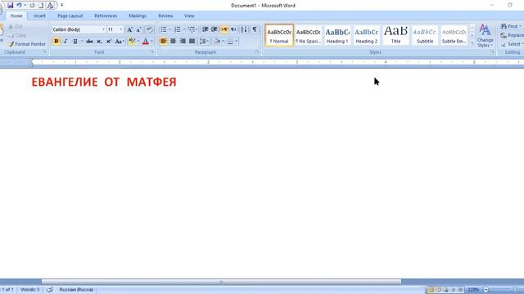
Task: Click the Words: 3 count in status bar
Action: [29, 290]
